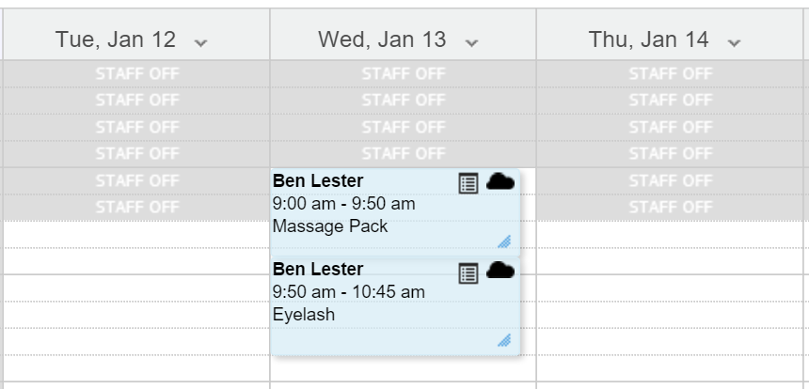Click first STAFF OFF slot on Tuesday
The image size is (809, 389).
[136, 73]
